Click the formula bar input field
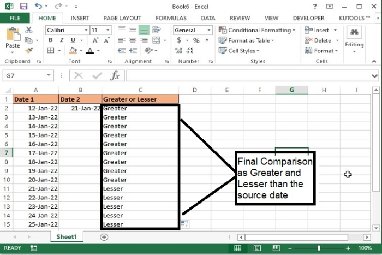 click(x=249, y=75)
